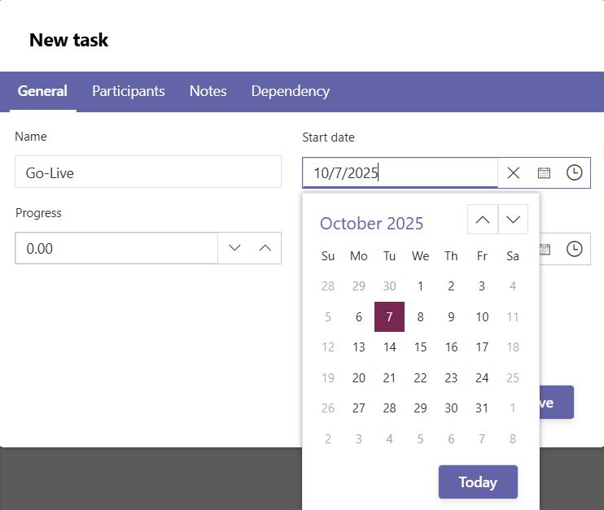Viewport: 604px width, 510px height.
Task: Click the General tab
Action: (x=42, y=91)
